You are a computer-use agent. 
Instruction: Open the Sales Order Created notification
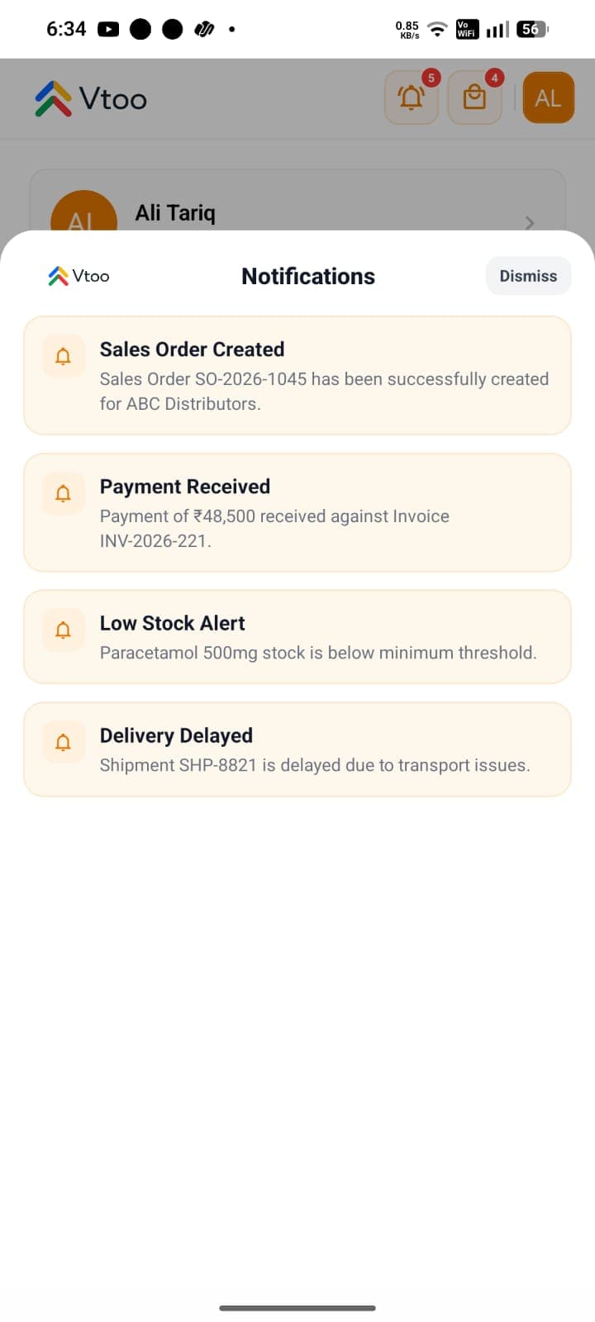[297, 375]
